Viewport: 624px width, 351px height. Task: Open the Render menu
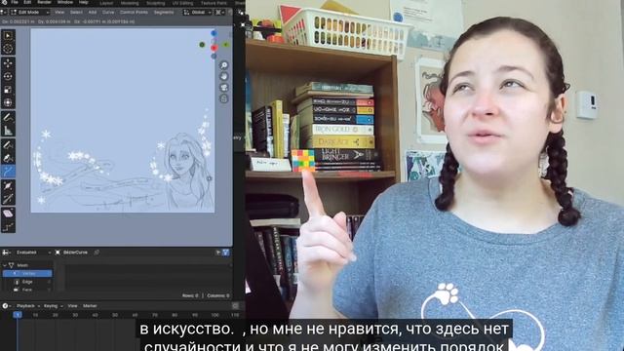click(44, 2)
